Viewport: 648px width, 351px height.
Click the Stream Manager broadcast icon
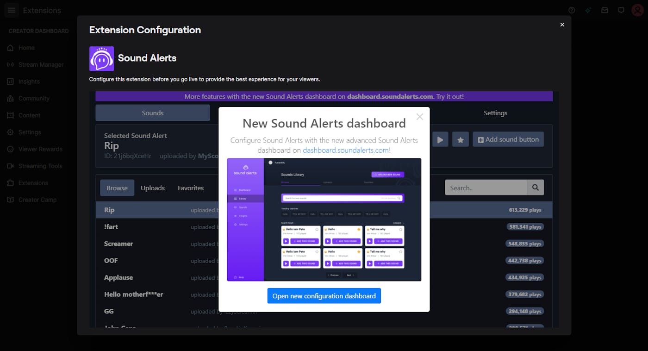[10, 64]
